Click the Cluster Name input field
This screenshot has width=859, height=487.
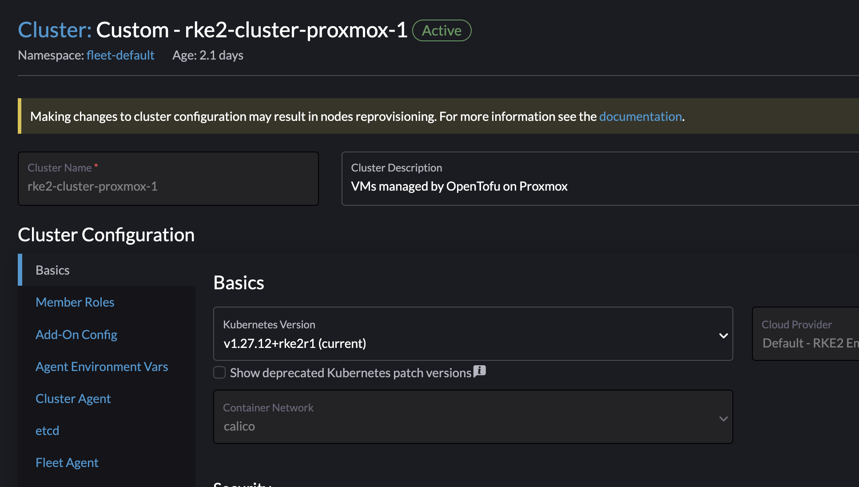click(x=168, y=179)
